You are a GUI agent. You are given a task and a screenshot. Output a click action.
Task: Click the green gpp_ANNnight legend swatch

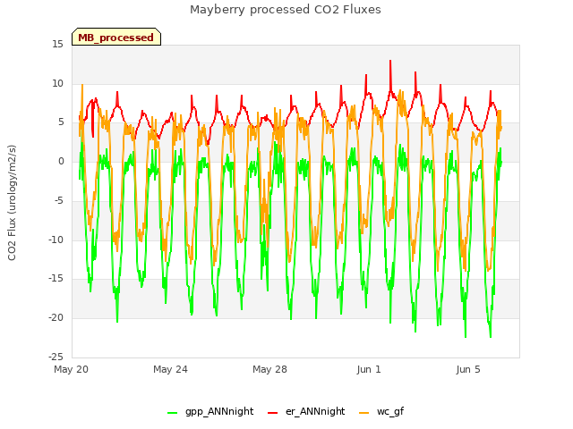click(x=172, y=413)
